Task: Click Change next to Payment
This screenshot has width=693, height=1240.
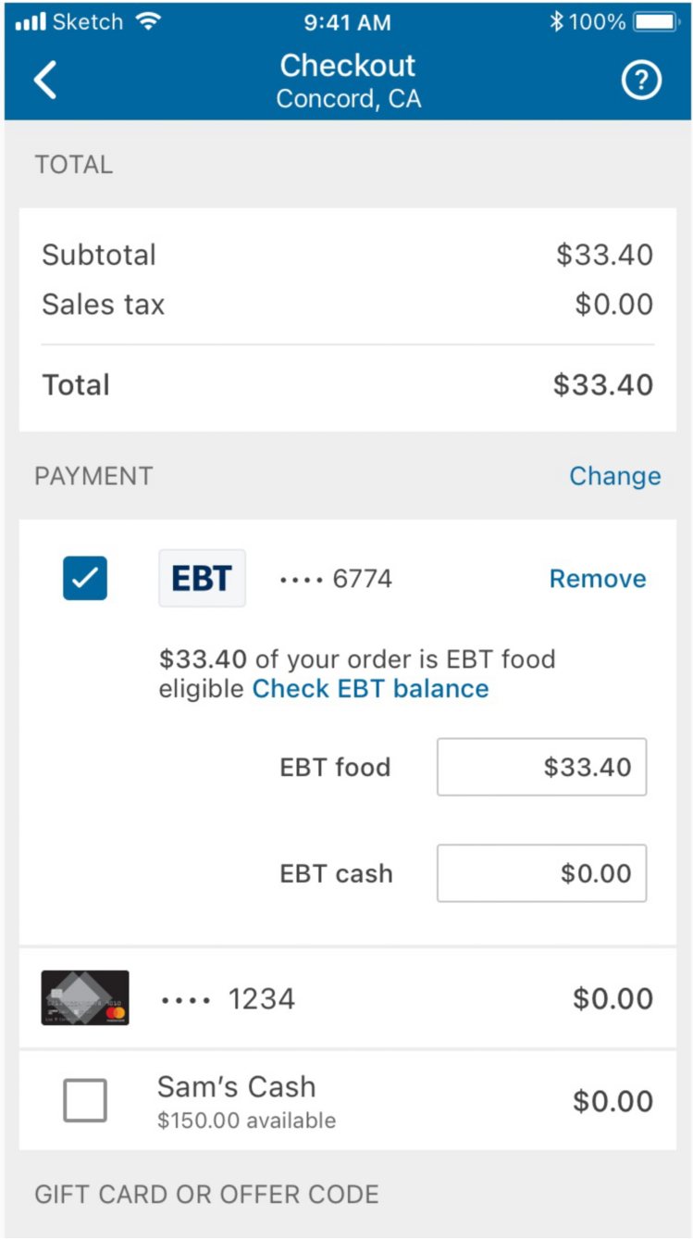Action: (614, 476)
